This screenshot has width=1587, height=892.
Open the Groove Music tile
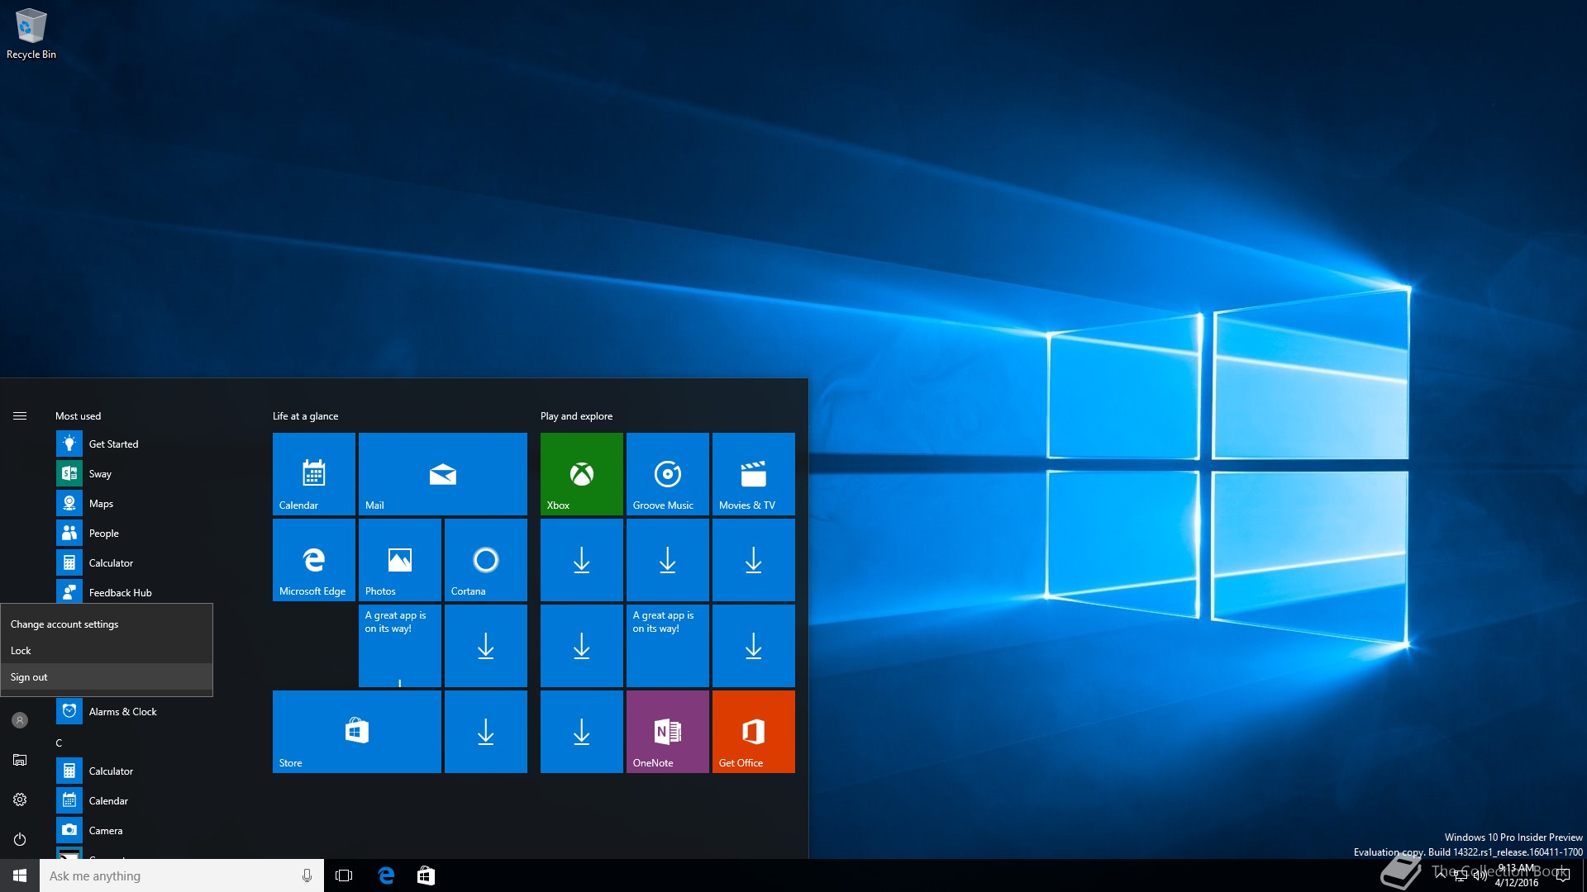pyautogui.click(x=668, y=474)
